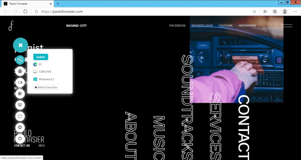301x160 pixels.
Task: Select the Paolo Fornasier browser tab
Action: (27, 4)
